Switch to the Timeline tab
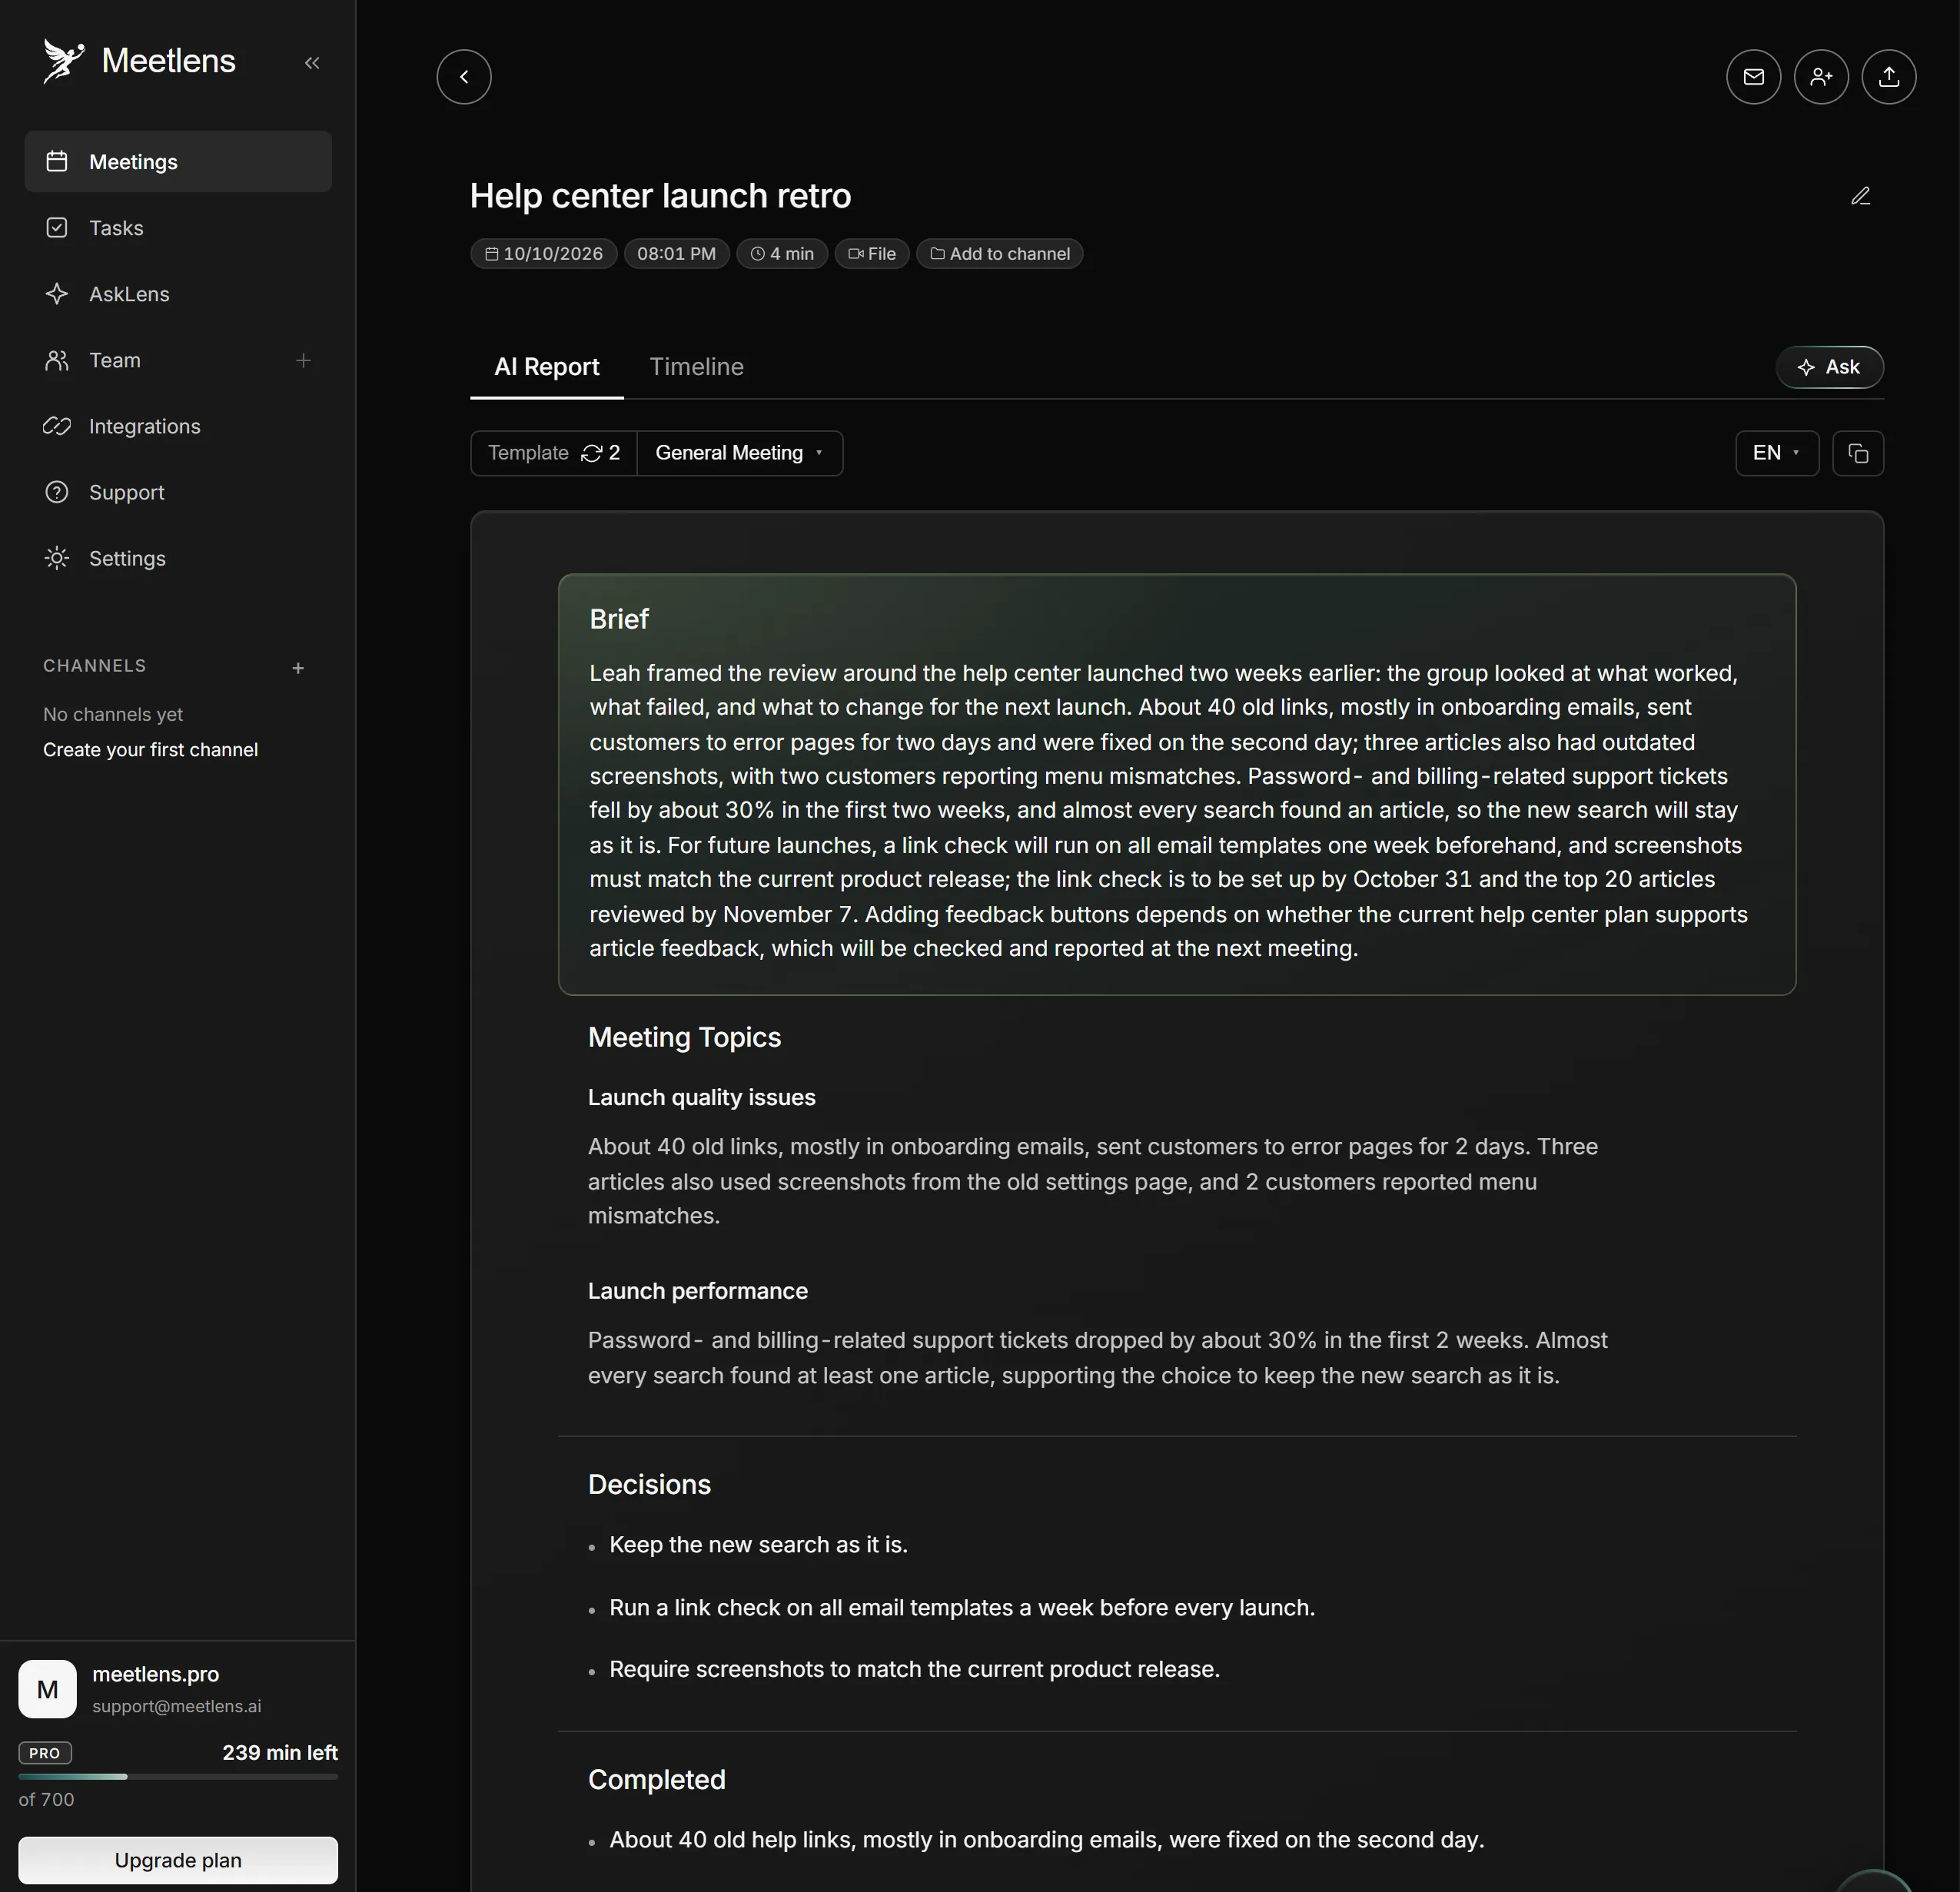1960x1892 pixels. tap(696, 367)
